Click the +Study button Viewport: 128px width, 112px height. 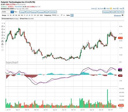22,12
